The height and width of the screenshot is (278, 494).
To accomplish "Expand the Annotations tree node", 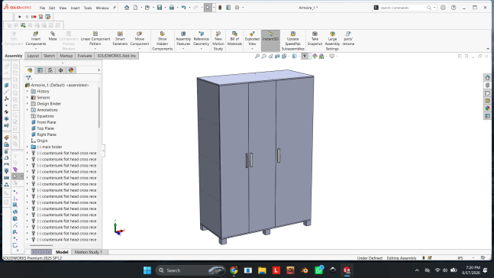I will coord(27,110).
